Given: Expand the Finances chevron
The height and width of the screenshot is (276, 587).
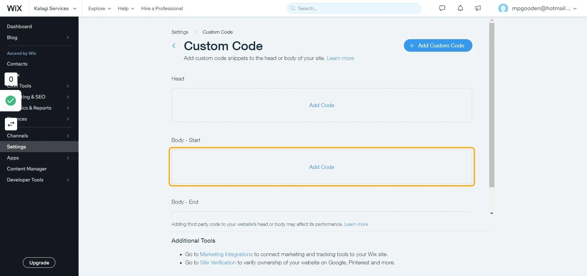Looking at the screenshot, I should pyautogui.click(x=68, y=119).
